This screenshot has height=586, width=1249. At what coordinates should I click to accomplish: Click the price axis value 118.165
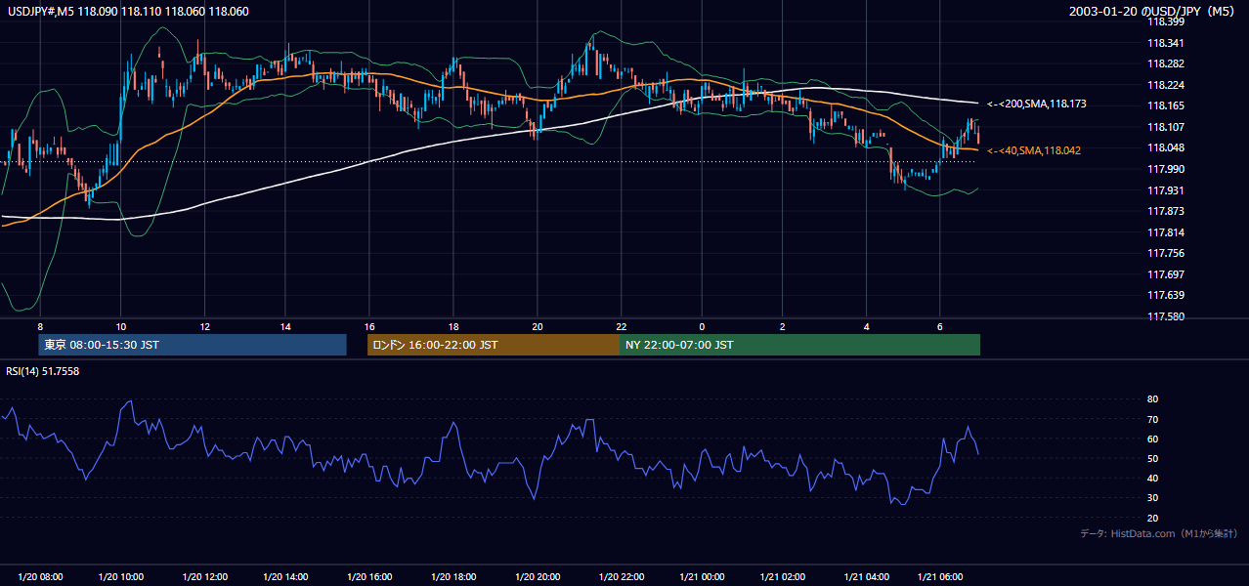(x=1166, y=105)
